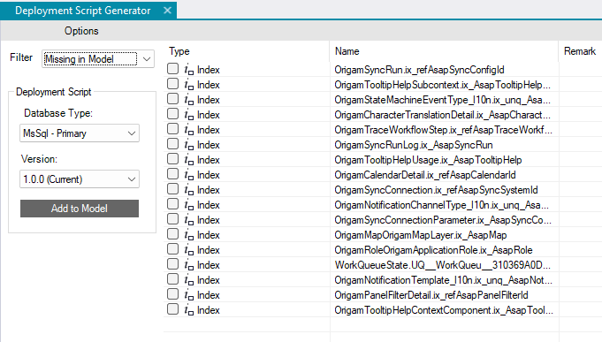Select OrigamMapOrigamMapLayer.ix_AsapMap name text
The height and width of the screenshot is (342, 602).
tap(421, 235)
